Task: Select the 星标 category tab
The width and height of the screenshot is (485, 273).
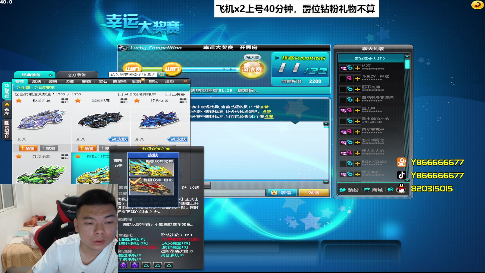Action: point(153,81)
